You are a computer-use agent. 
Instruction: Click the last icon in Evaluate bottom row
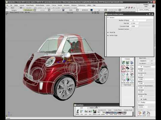pos(132,80)
